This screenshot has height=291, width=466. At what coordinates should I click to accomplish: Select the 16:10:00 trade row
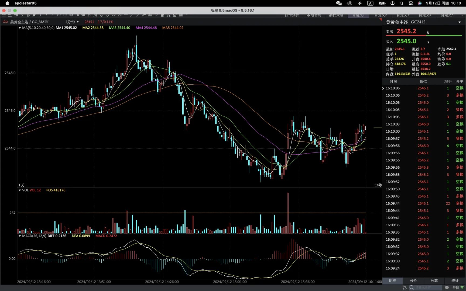424,131
